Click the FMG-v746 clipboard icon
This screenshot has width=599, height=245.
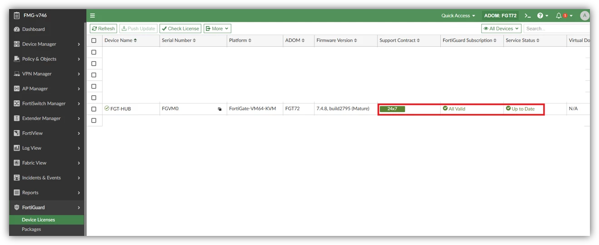click(x=17, y=15)
